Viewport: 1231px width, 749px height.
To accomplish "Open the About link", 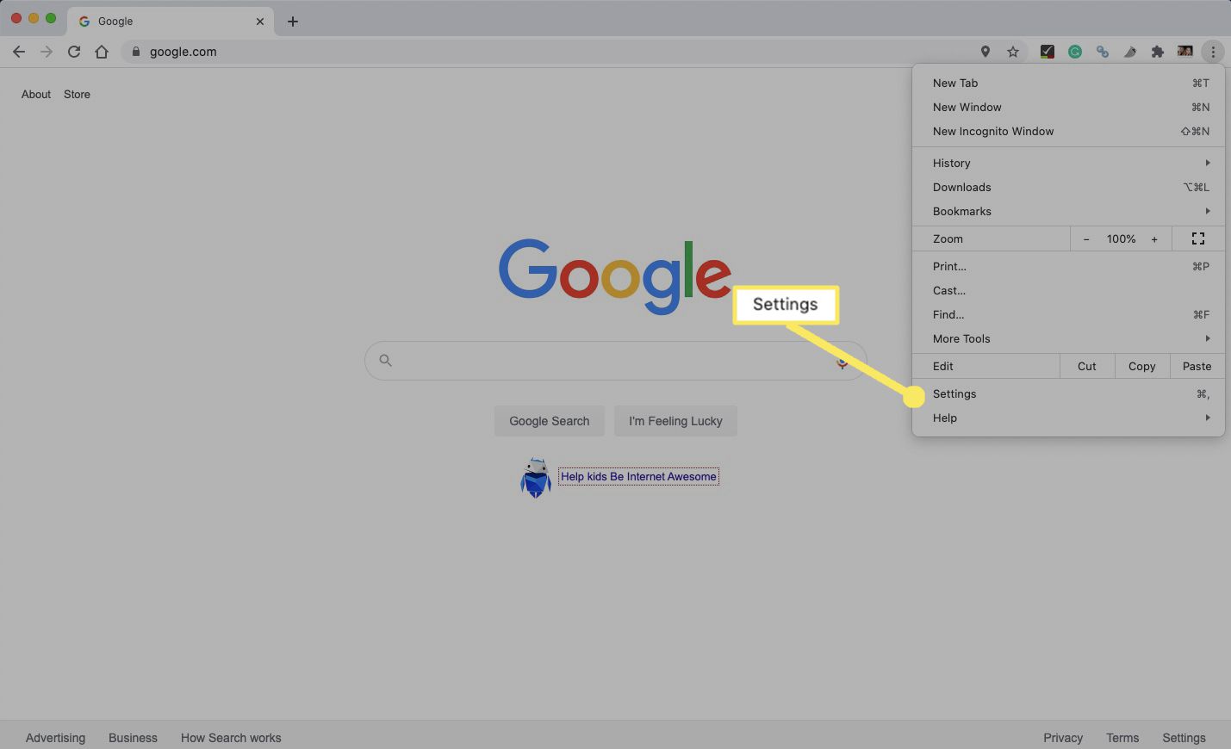I will click(x=36, y=95).
